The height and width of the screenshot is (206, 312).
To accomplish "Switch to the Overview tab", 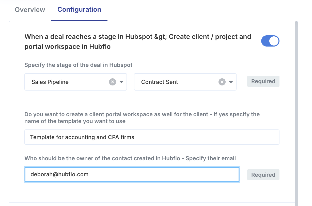I will 30,10.
